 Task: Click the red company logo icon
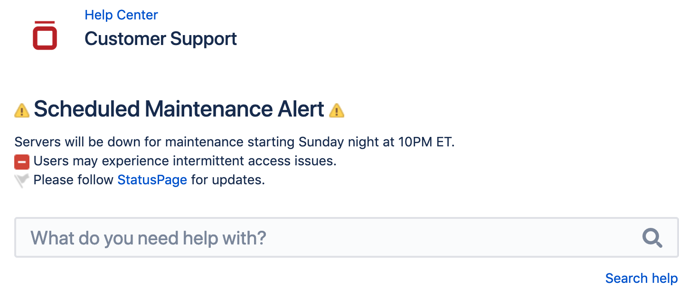45,36
